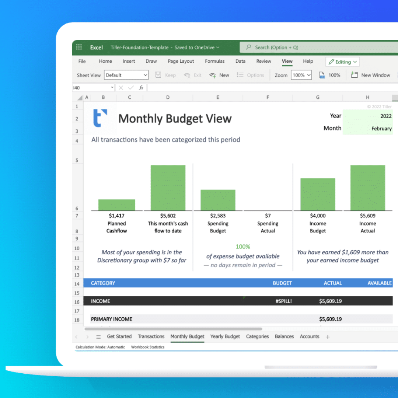
Task: Go to previous sheet tab arrow
Action: [x=76, y=337]
